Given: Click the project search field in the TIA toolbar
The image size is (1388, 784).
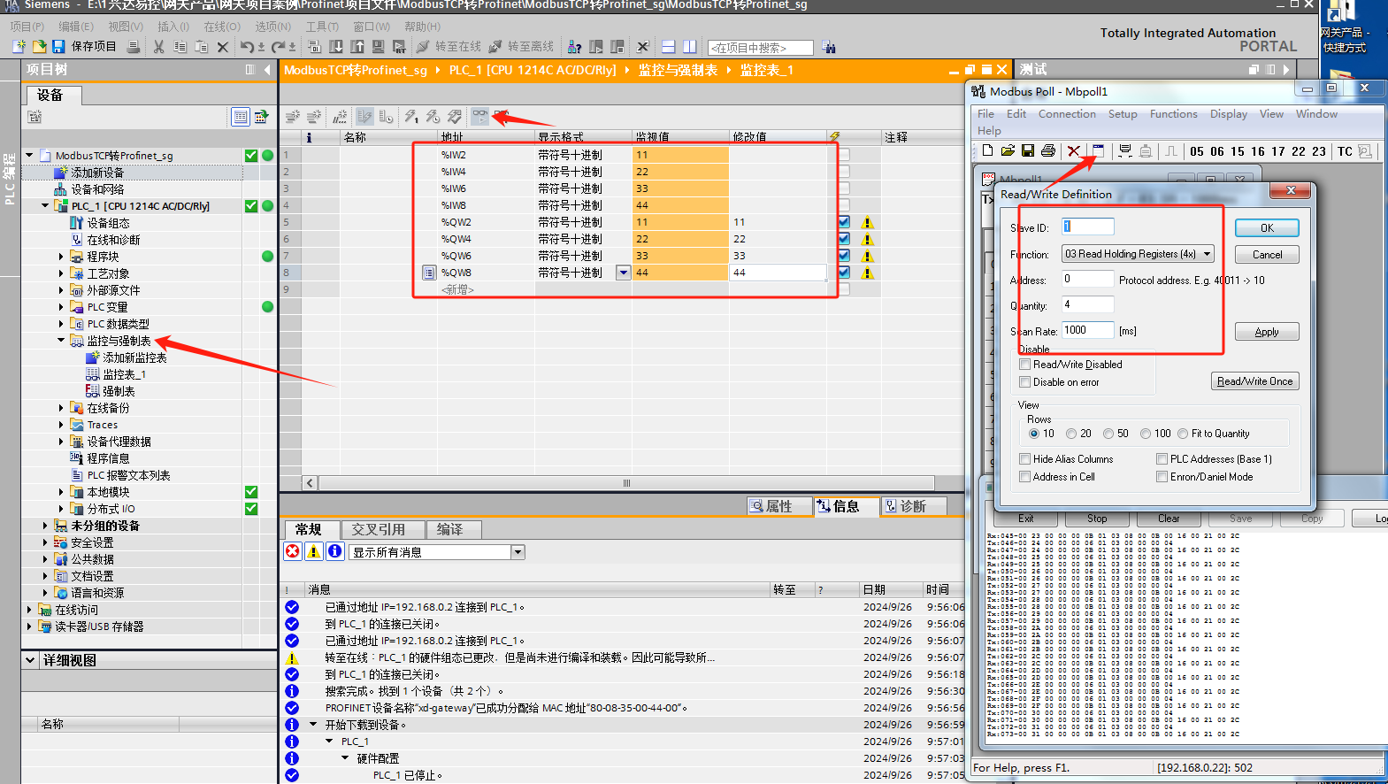Looking at the screenshot, I should click(760, 48).
